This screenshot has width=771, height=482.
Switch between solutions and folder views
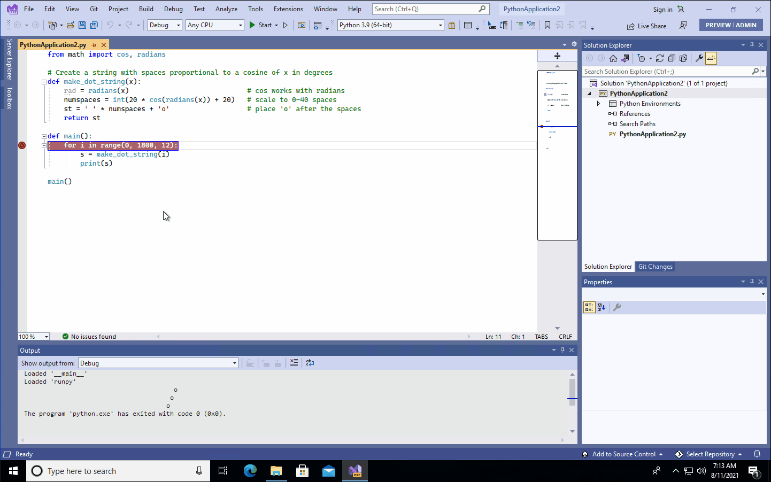624,58
